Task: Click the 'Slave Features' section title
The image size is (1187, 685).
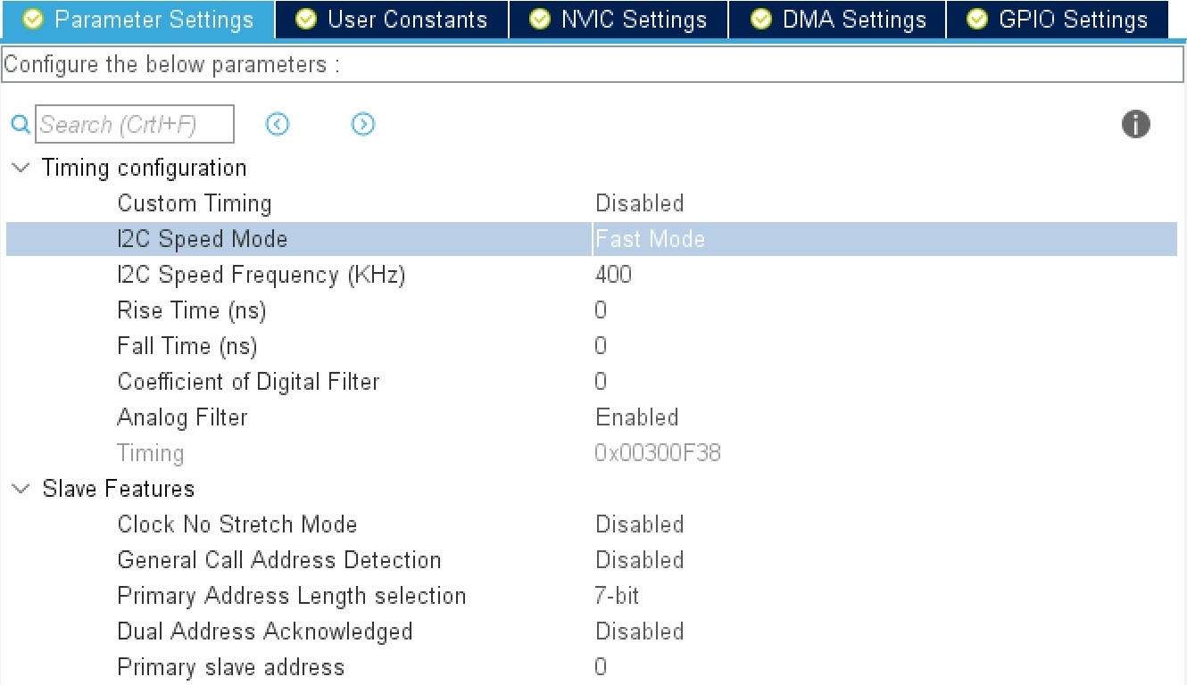Action: pos(119,489)
